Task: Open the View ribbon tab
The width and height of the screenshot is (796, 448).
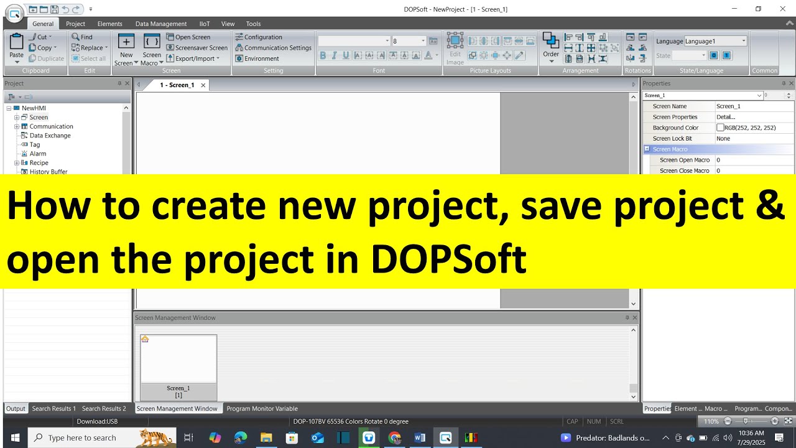Action: coord(228,24)
